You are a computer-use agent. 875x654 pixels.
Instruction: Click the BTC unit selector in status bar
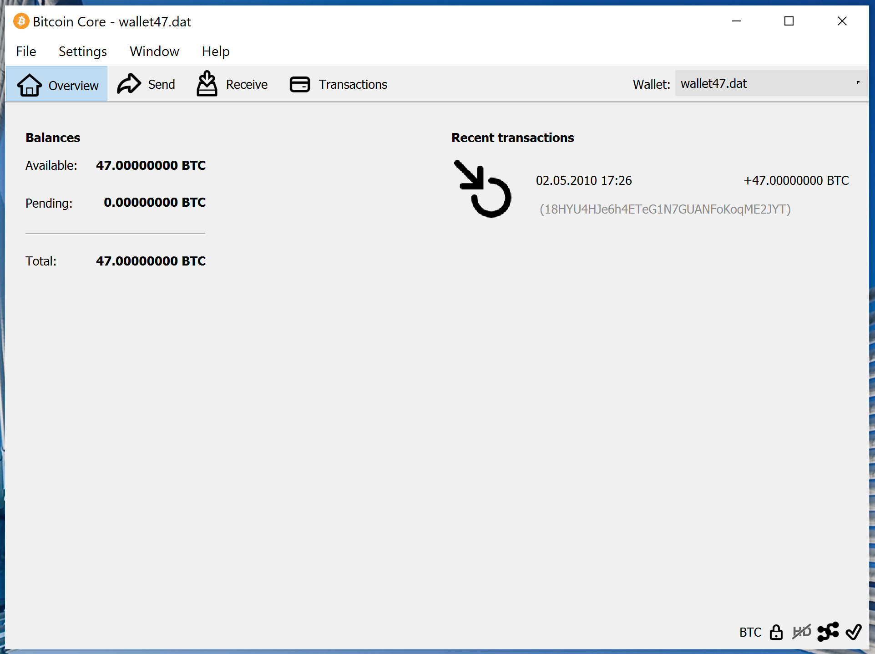tap(750, 632)
